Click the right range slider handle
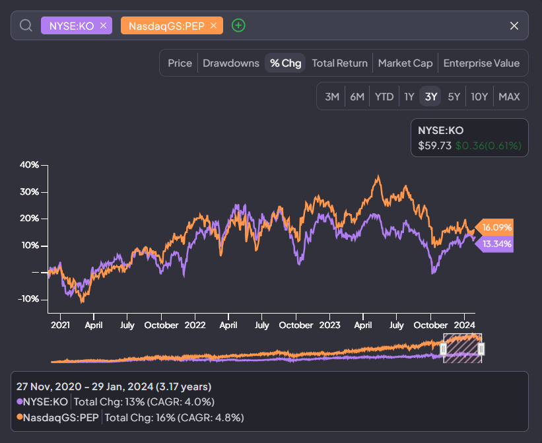The image size is (542, 443). pyautogui.click(x=481, y=349)
